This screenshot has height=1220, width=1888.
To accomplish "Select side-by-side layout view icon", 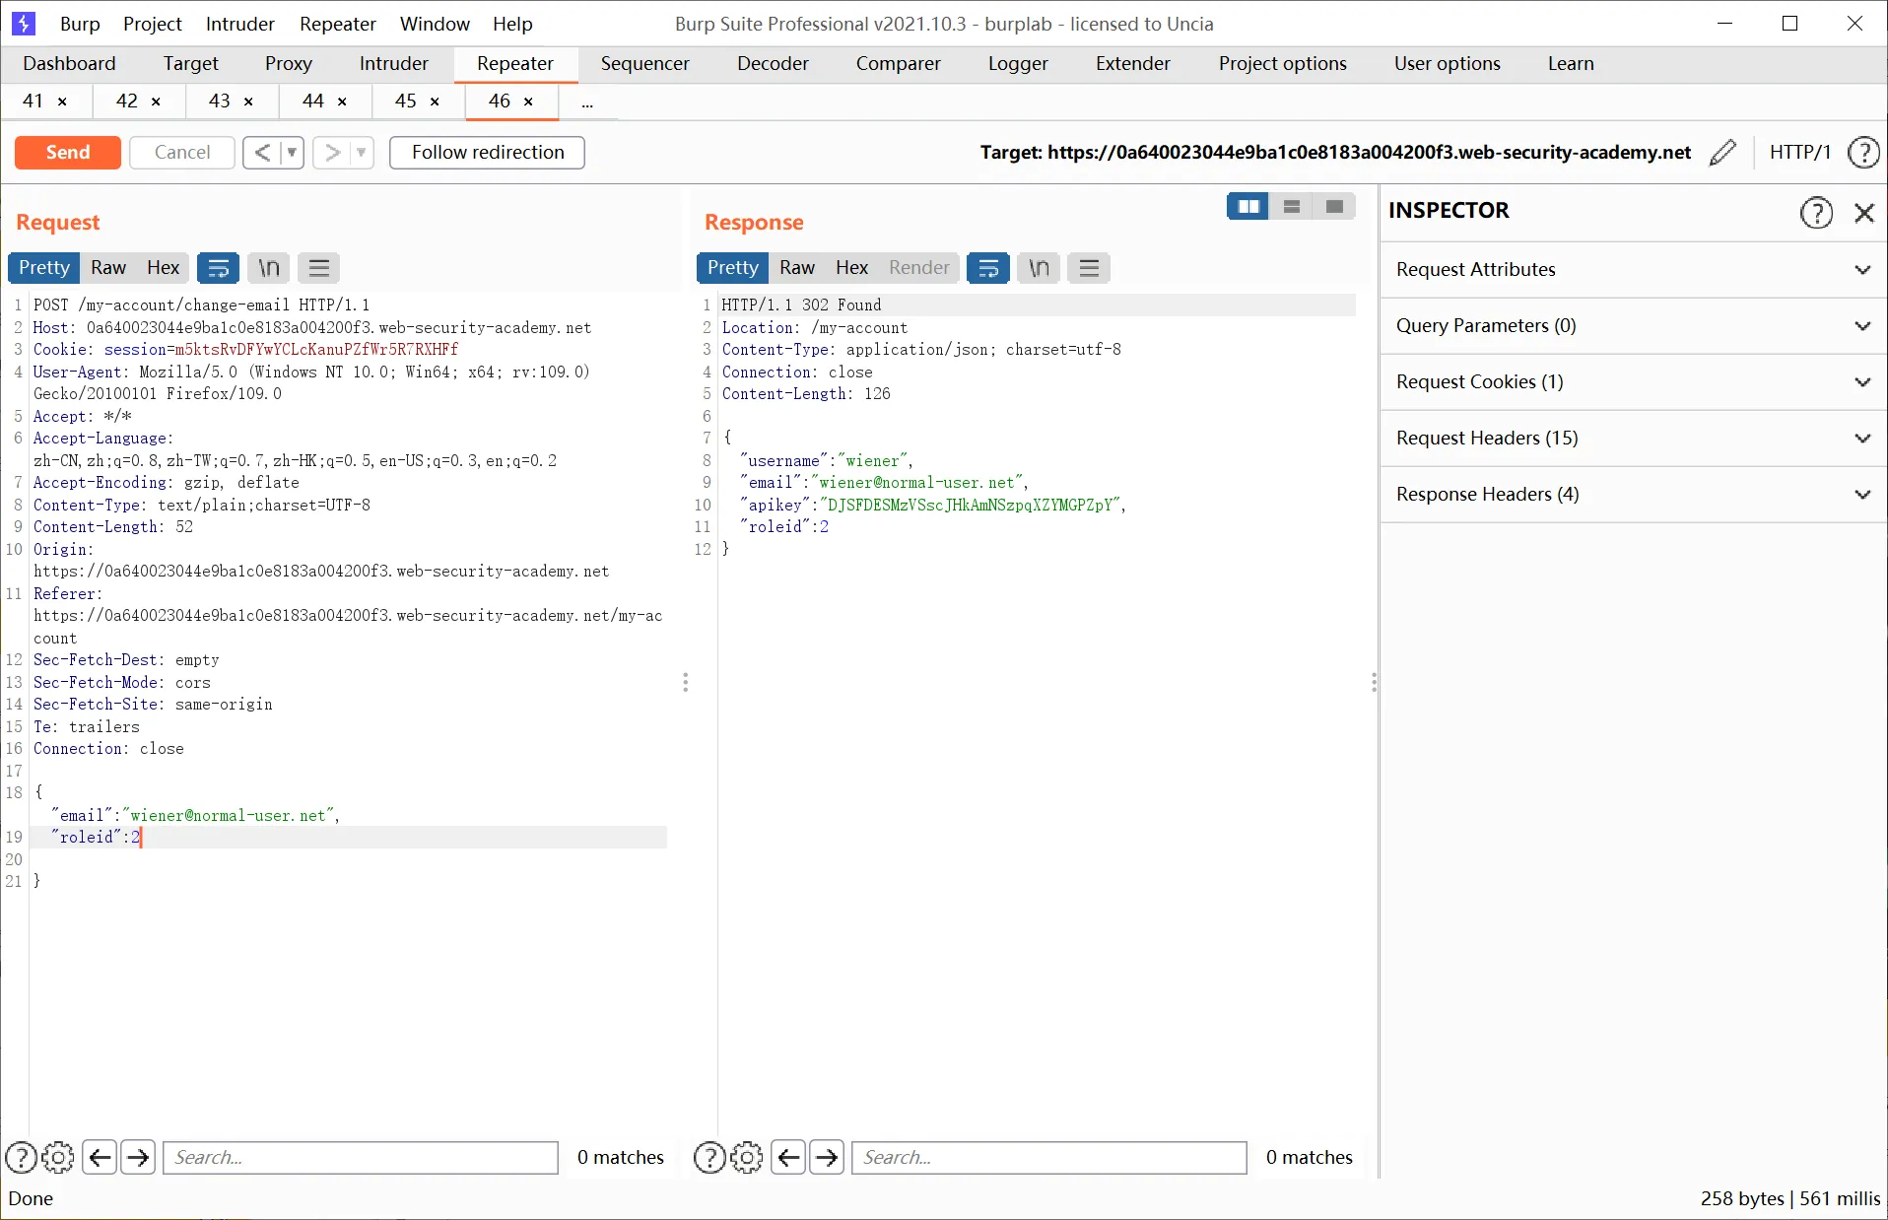I will [x=1247, y=206].
